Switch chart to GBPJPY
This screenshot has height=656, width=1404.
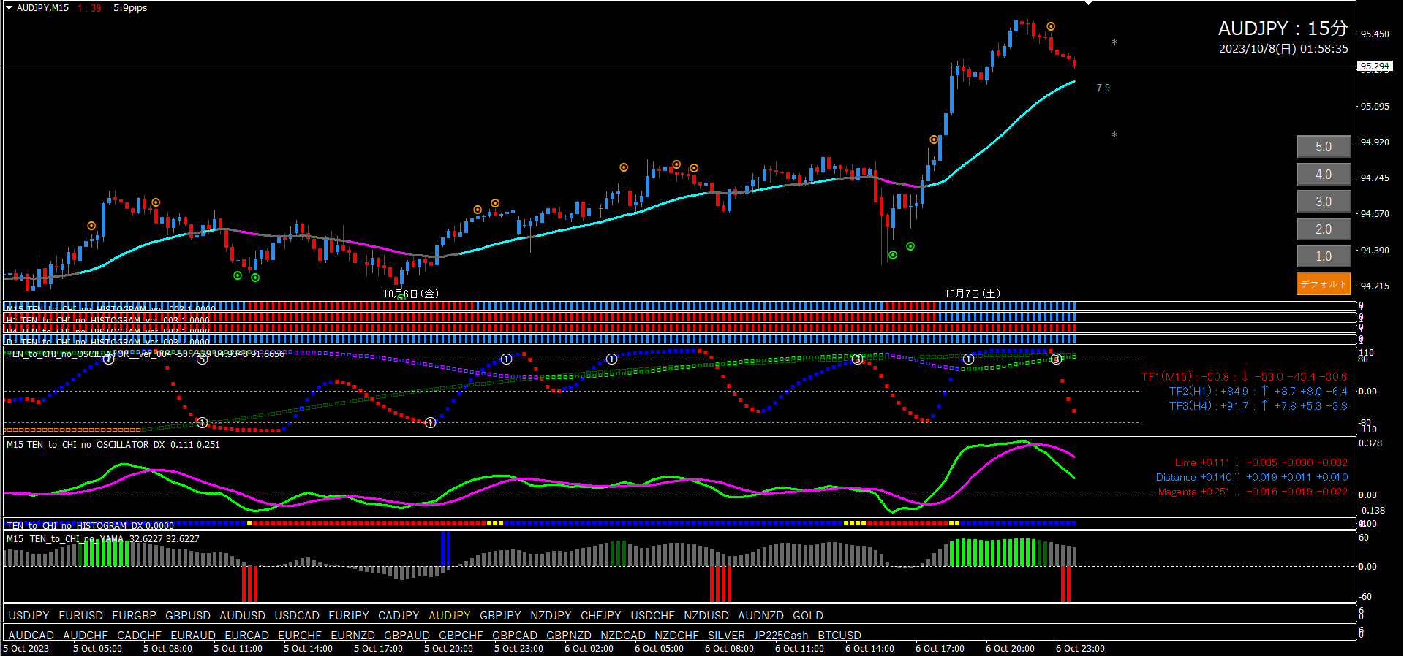500,616
